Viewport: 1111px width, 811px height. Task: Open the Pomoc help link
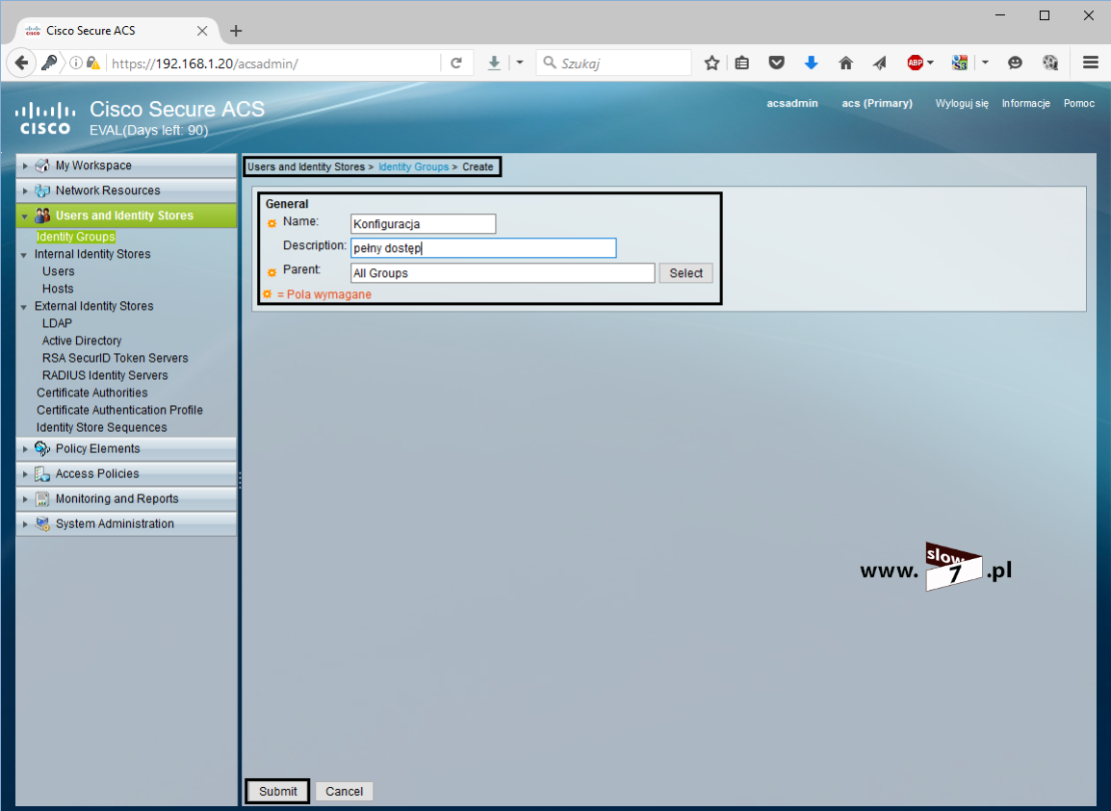(1078, 103)
